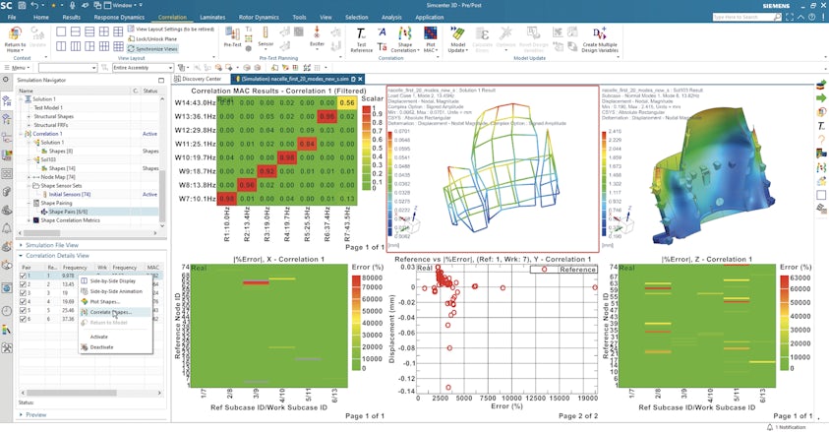This screenshot has height=432, width=829.
Task: Toggle Synchronize Views option
Action: coord(152,48)
